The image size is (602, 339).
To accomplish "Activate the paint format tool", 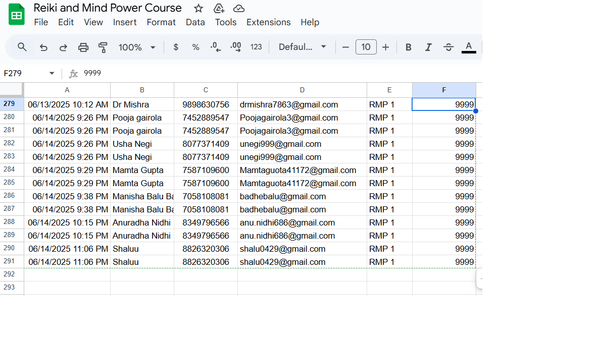I will (103, 47).
